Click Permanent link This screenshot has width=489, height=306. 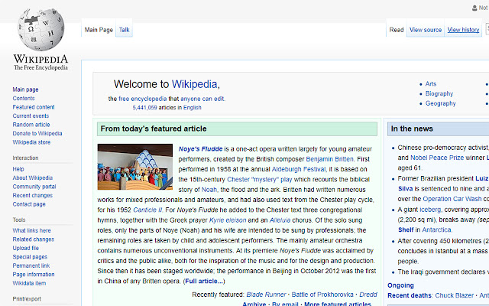(x=31, y=265)
